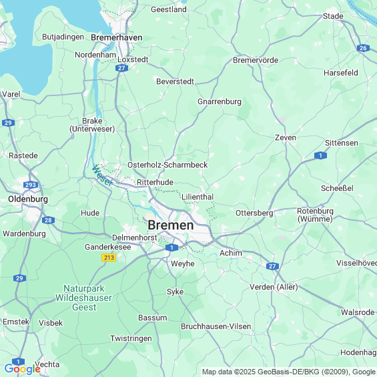377x377 pixels.
Task: Select the Bremerhaven city label
Action: click(117, 37)
